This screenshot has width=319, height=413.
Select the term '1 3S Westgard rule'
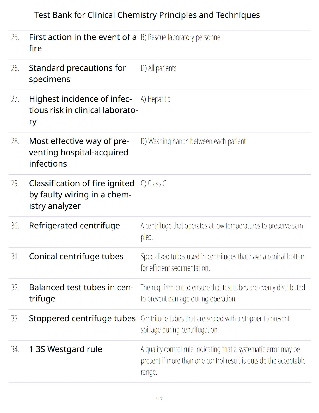point(65,349)
